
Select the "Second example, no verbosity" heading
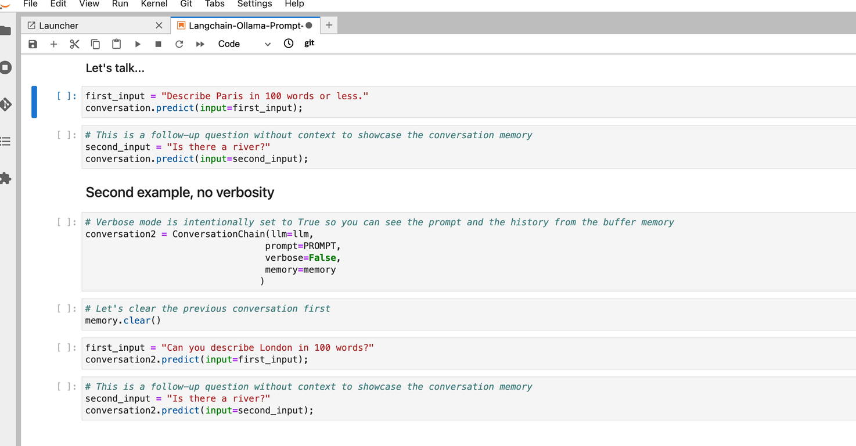click(179, 192)
